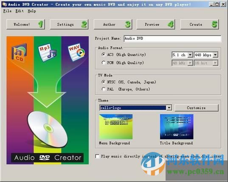Click the WAV file icon

(x=76, y=52)
